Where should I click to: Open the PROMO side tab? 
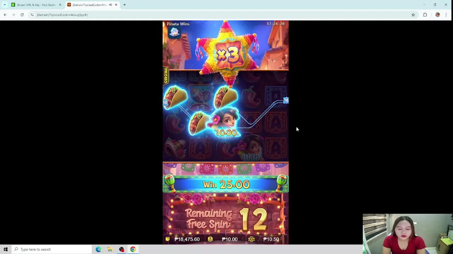165,76
